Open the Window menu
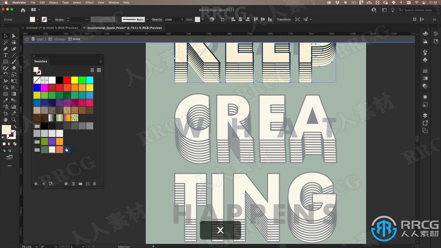 (x=114, y=2)
